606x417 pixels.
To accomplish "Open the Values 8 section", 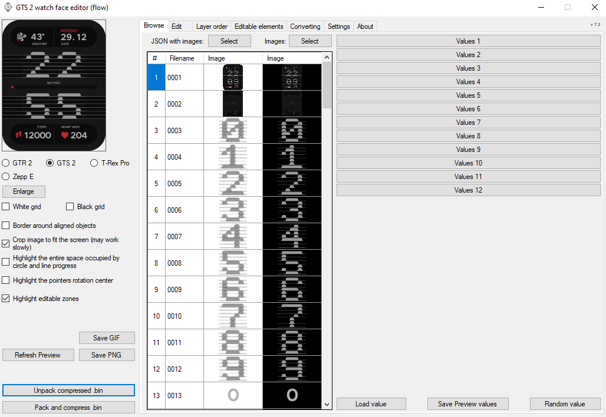I will click(469, 135).
